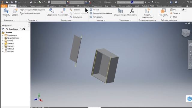Image resolution: width=192 pixels, height=108 pixels.
Task: Expand the Позиция panel dropdown
Action: [x=32, y=20]
